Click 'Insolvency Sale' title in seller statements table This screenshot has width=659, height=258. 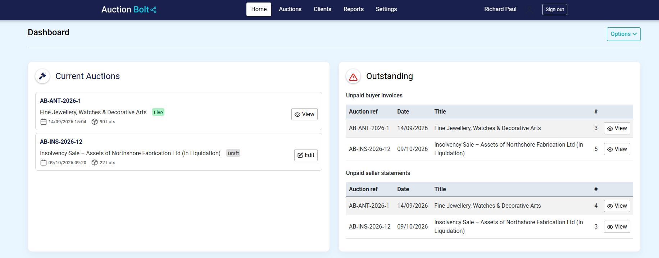click(x=509, y=227)
